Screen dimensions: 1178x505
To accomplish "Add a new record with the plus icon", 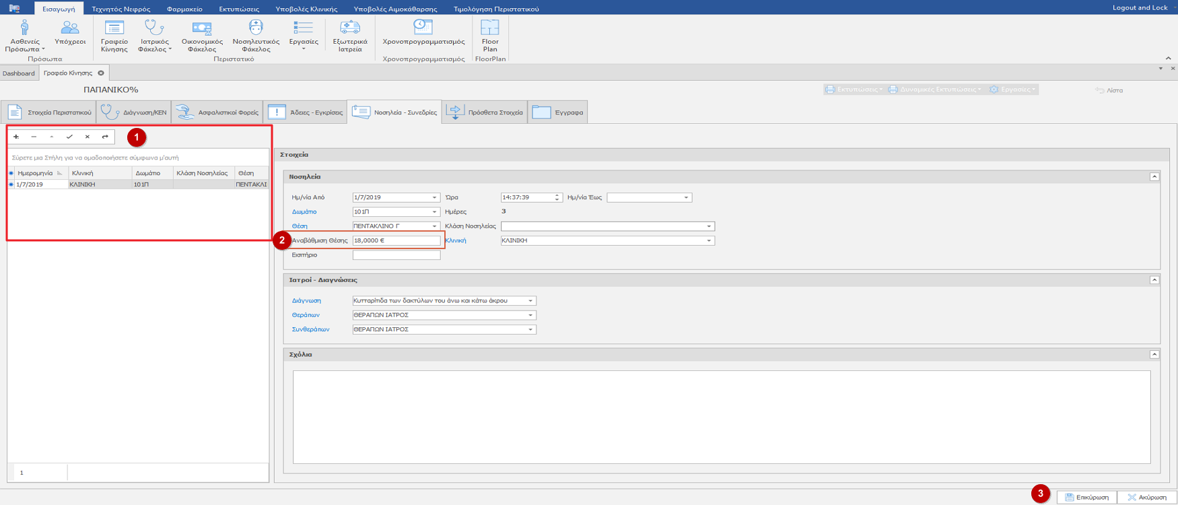I will click(16, 137).
